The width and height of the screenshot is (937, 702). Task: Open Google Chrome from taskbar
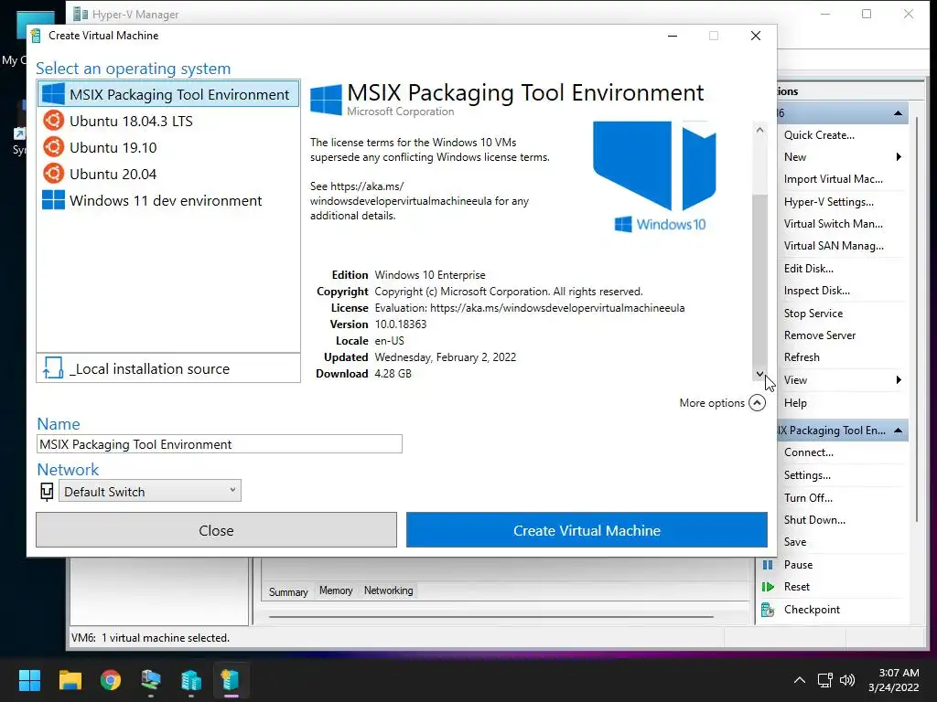click(x=111, y=680)
